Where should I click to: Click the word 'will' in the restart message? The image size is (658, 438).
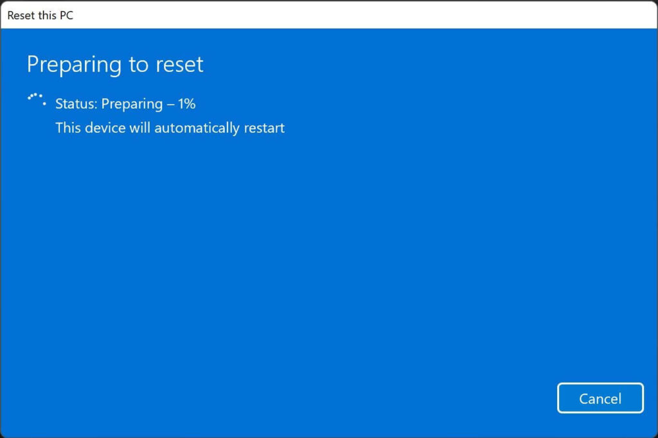139,128
